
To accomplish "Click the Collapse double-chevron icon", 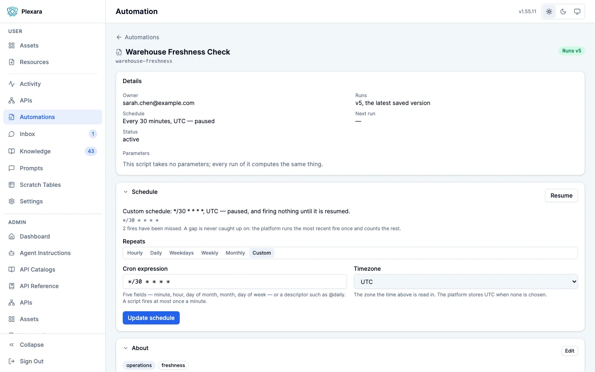I will tap(12, 345).
